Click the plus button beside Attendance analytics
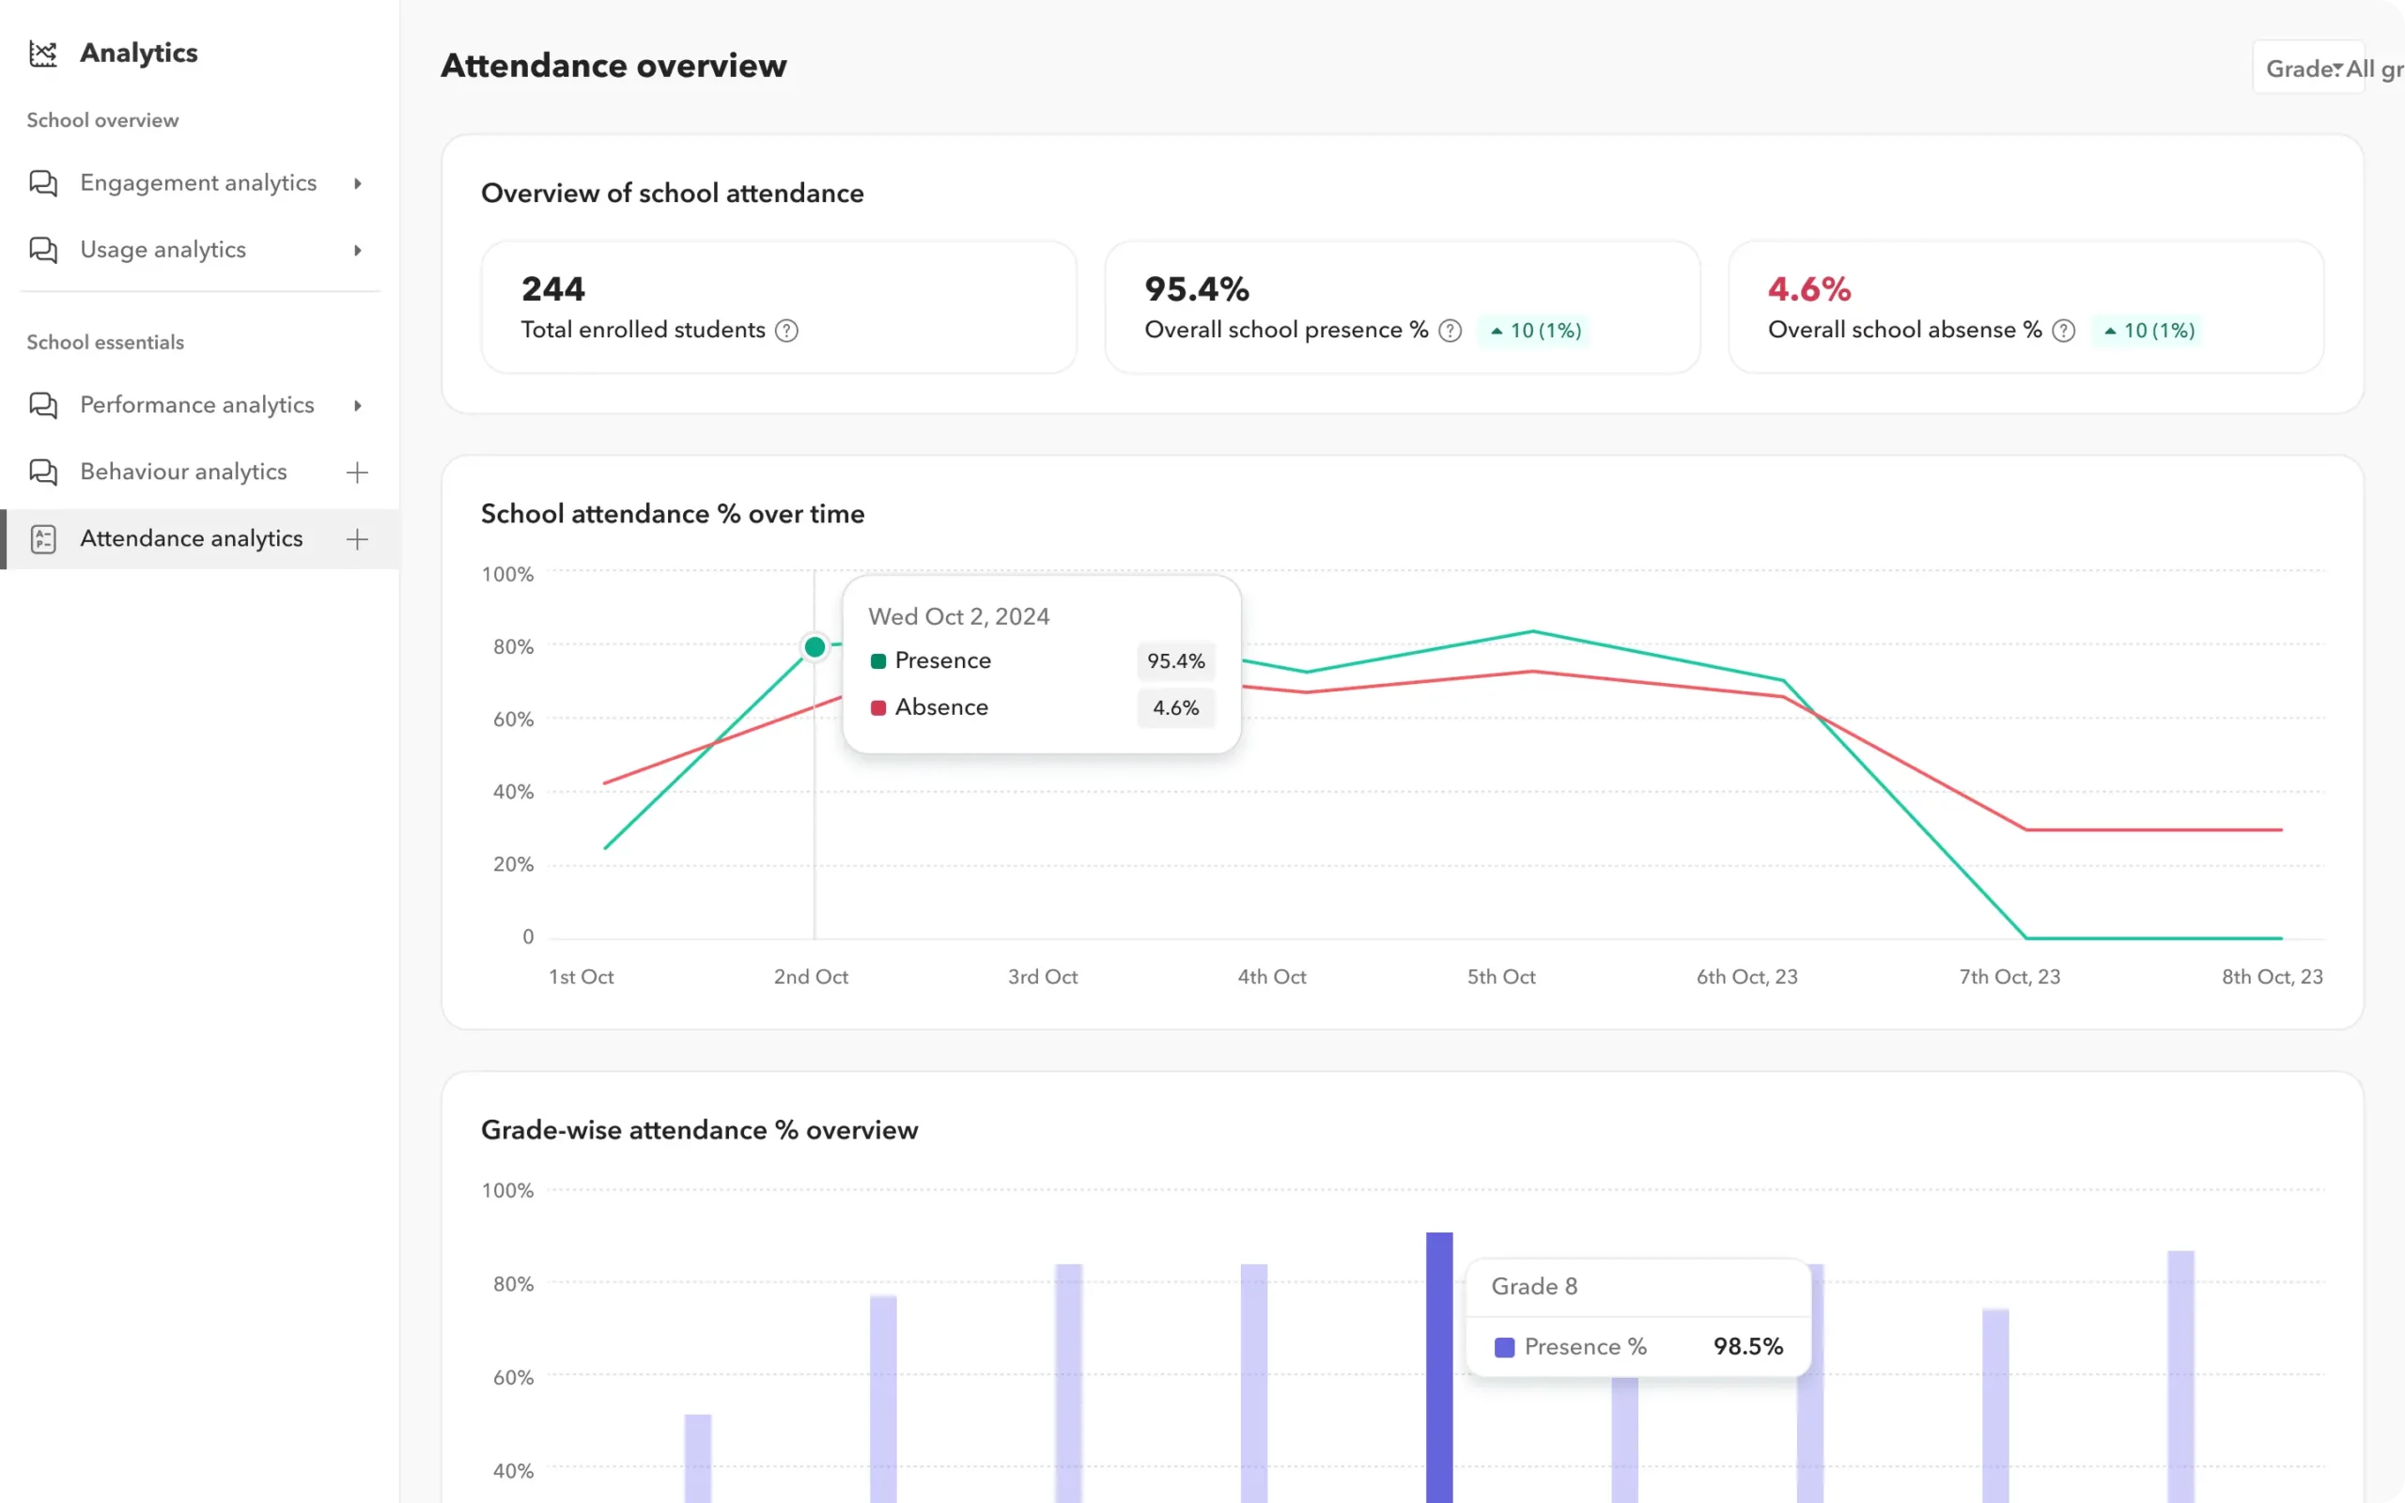2405x1503 pixels. click(357, 539)
